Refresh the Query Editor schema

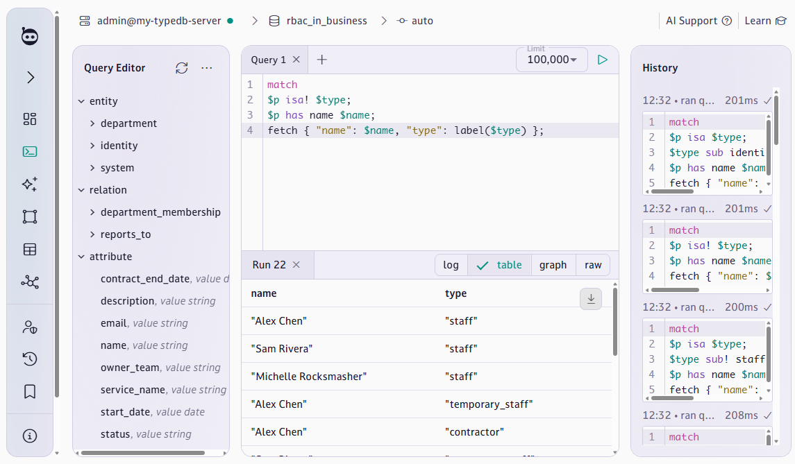tap(181, 68)
